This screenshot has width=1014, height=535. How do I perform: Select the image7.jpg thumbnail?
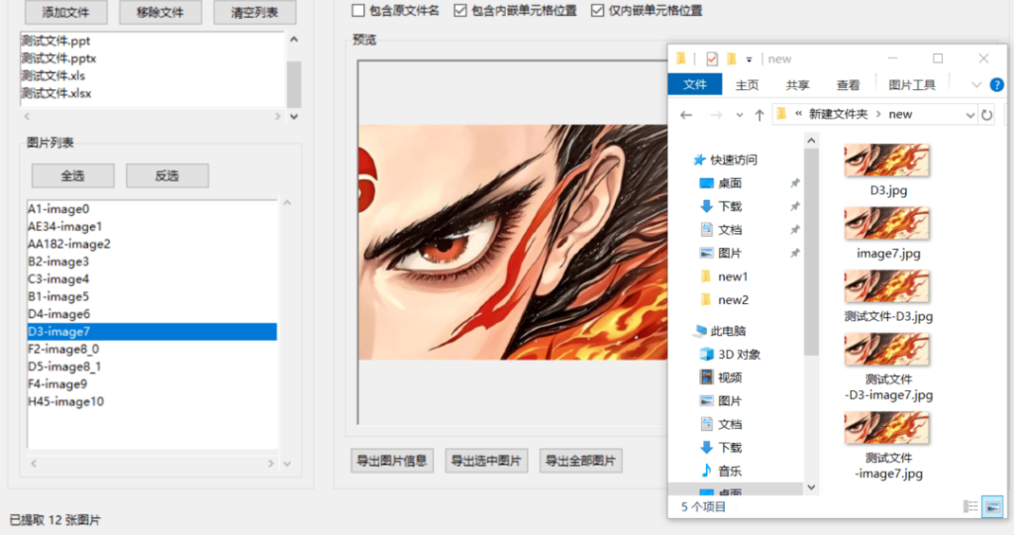click(x=887, y=223)
